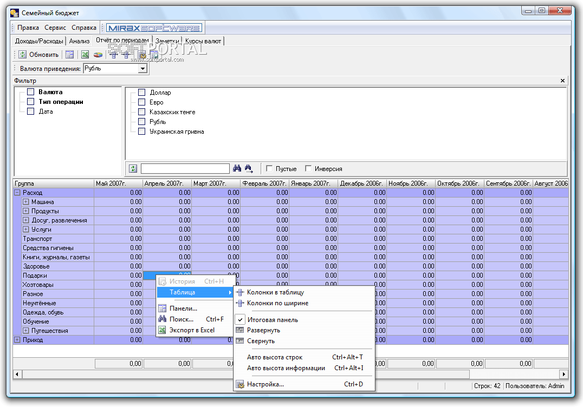This screenshot has width=583, height=407.
Task: Select Экспорт в Excel context item
Action: click(192, 330)
